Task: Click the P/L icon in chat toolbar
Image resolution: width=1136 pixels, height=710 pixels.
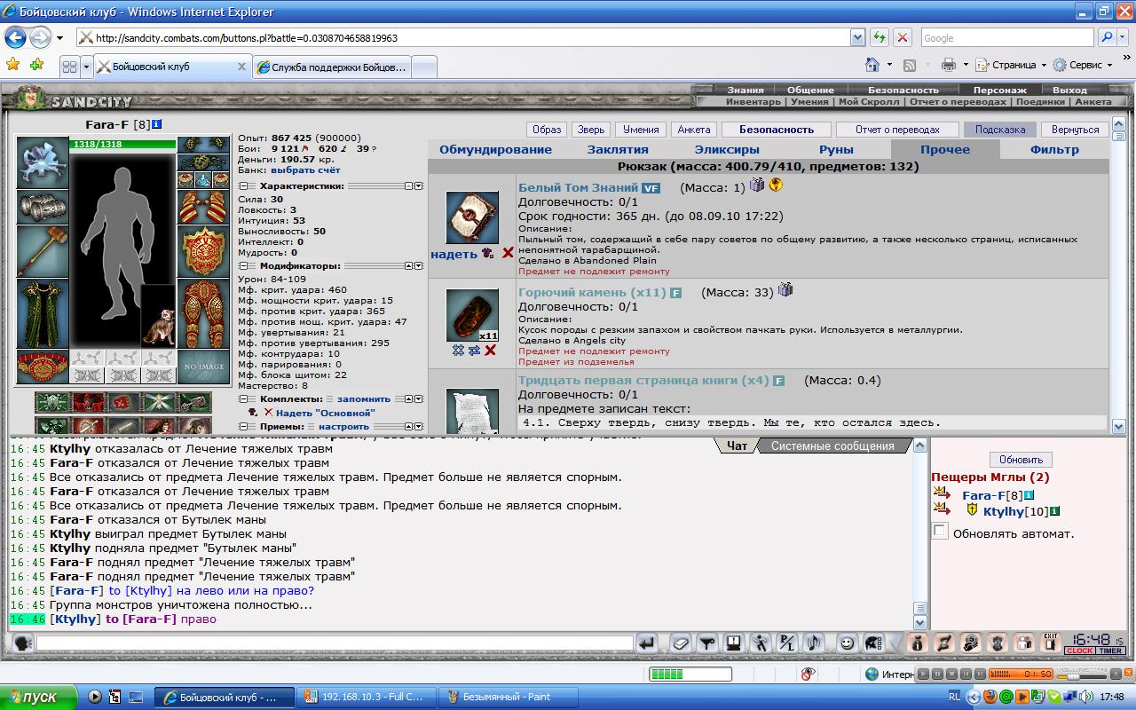Action: 787,643
